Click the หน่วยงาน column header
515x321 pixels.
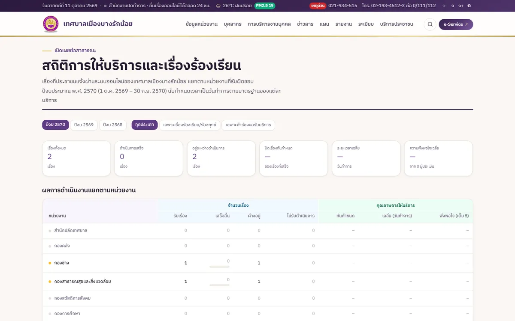point(58,216)
